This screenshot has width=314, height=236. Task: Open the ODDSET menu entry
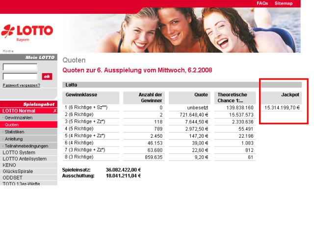click(28, 177)
